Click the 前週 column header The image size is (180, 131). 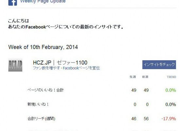[145, 77]
